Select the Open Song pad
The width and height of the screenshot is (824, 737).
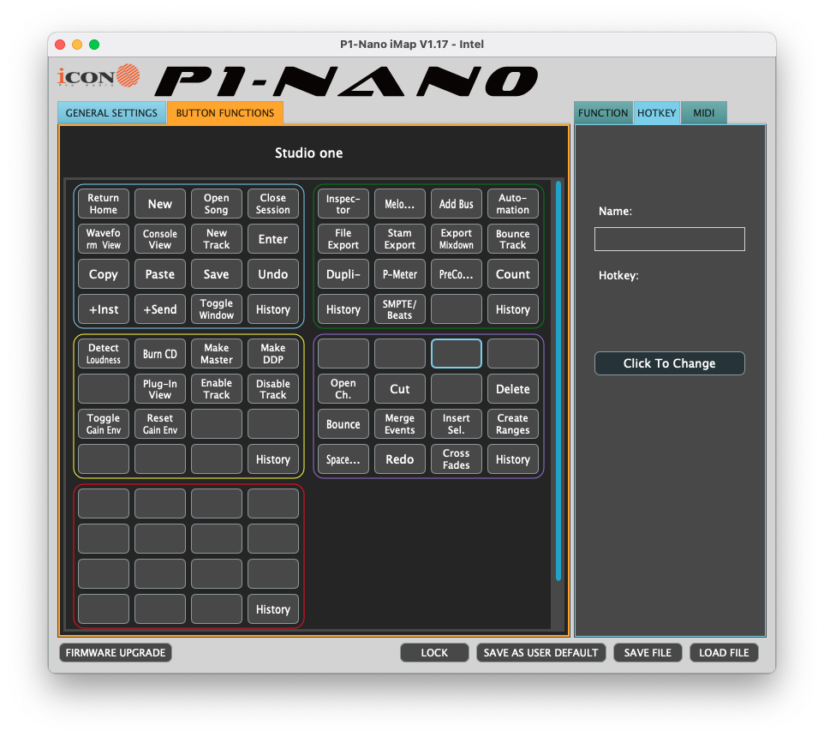tap(217, 204)
